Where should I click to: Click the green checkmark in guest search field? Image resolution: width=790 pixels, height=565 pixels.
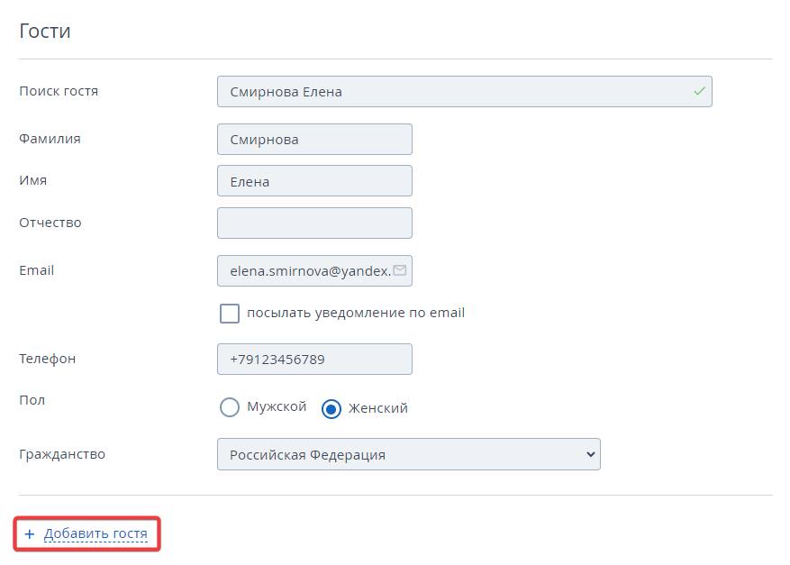tap(699, 91)
